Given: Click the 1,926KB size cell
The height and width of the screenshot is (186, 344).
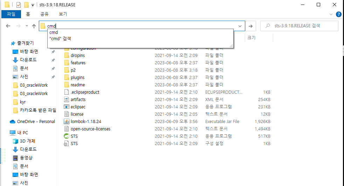Looking at the screenshot, I should click(263, 122).
